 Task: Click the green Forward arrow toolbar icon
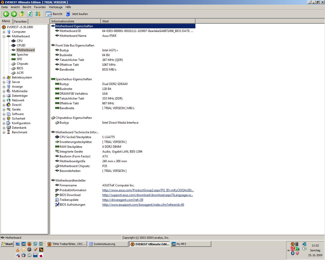point(14,14)
